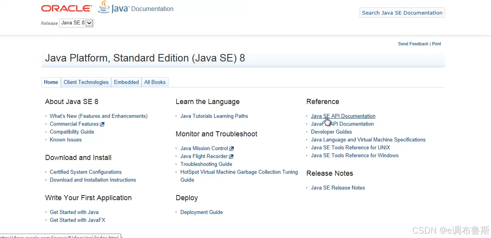Open the Java SE Release Notes link
The width and height of the screenshot is (491, 238).
[x=338, y=188]
